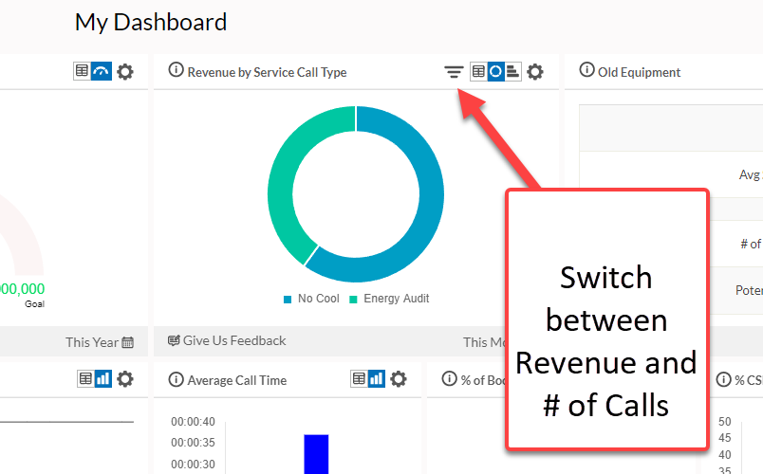Click the Average Call Time widget title
This screenshot has width=763, height=474.
tap(237, 380)
